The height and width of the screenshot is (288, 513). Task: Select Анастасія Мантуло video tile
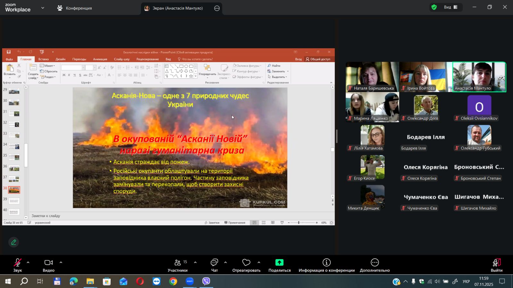click(x=479, y=77)
